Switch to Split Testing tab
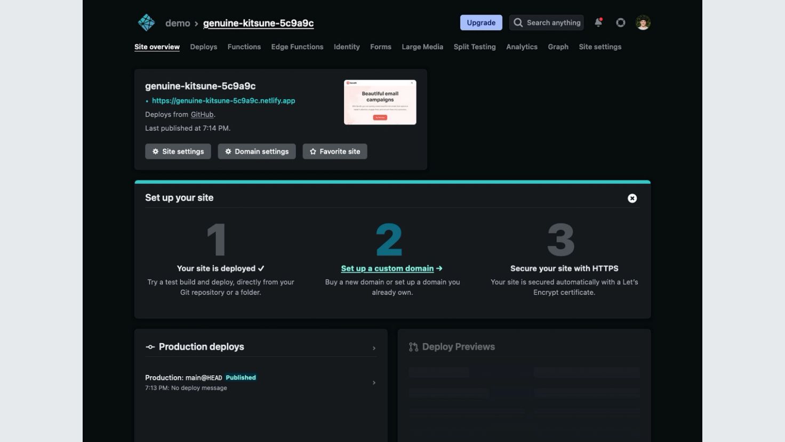 475,47
